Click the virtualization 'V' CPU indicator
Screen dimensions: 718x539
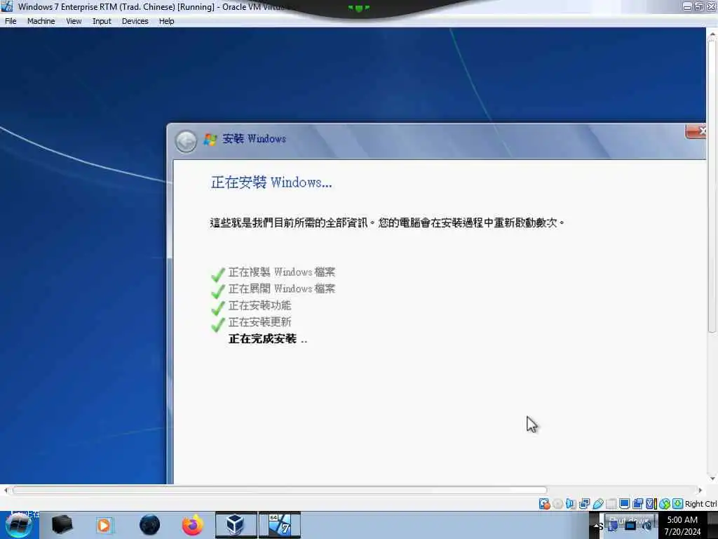[x=651, y=504]
